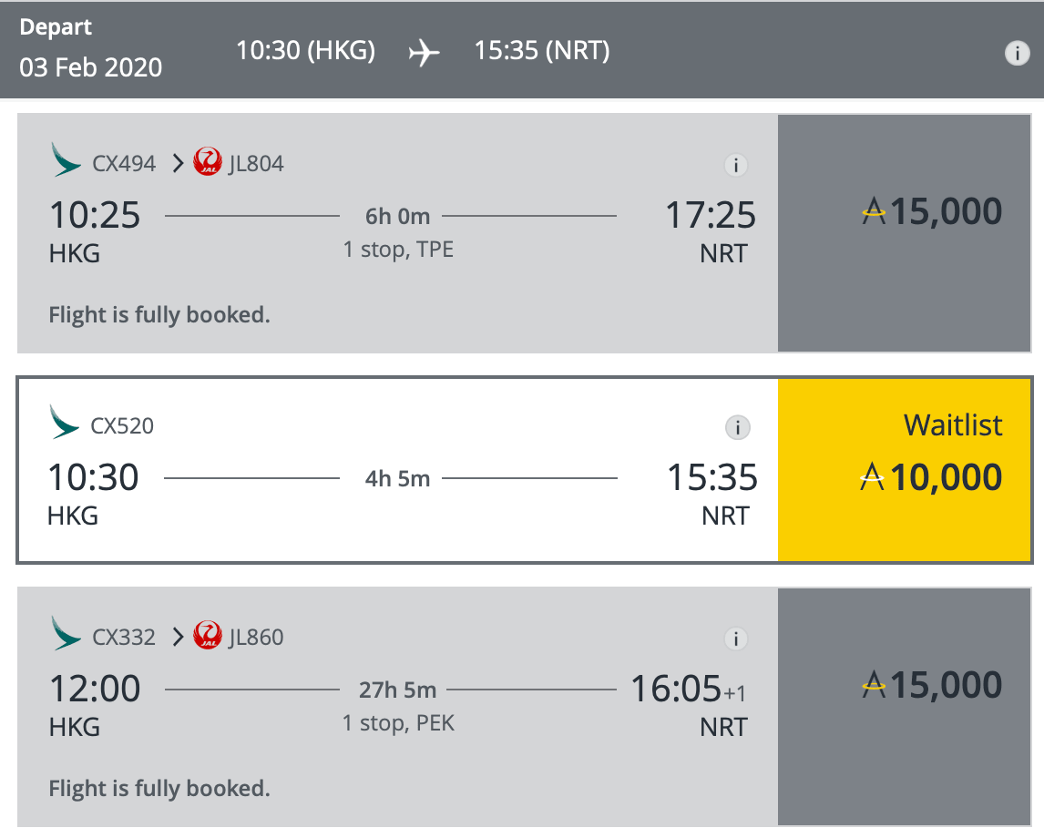
Task: Click the 27h 5m duration text
Action: pos(397,690)
